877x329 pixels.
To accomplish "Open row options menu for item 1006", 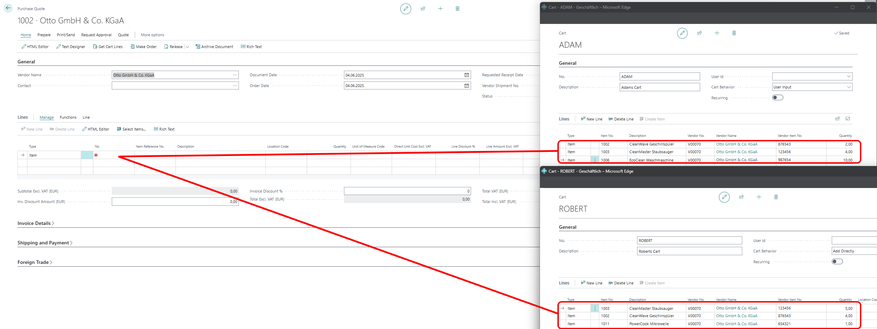I will [x=595, y=160].
